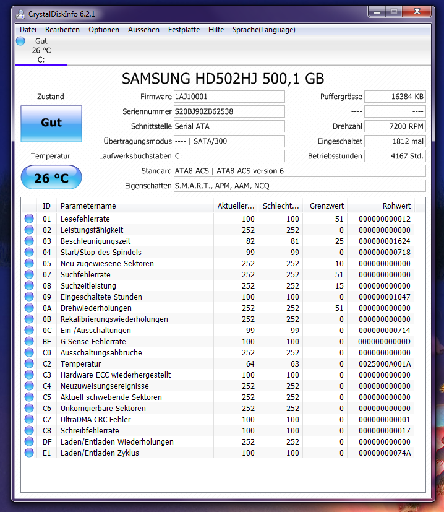Click status orb beside Neuzuweisungsereignisse
Image resolution: width=444 pixels, height=512 pixels.
tap(29, 386)
